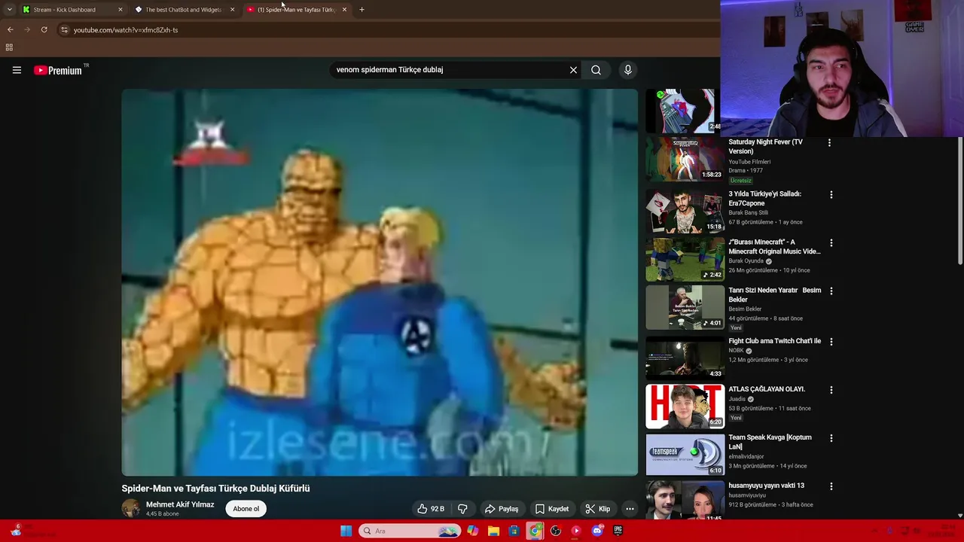Select the Spider-Man ve Tayfası YouTube tab

click(x=296, y=10)
